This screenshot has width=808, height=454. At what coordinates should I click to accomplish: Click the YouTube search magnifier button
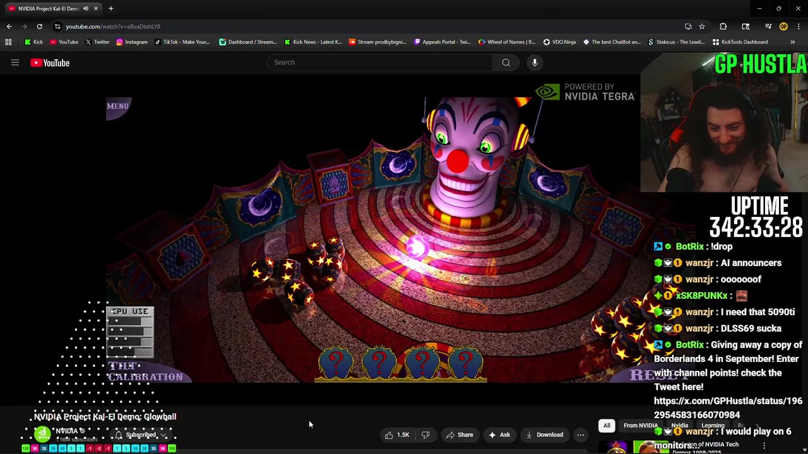[x=506, y=62]
